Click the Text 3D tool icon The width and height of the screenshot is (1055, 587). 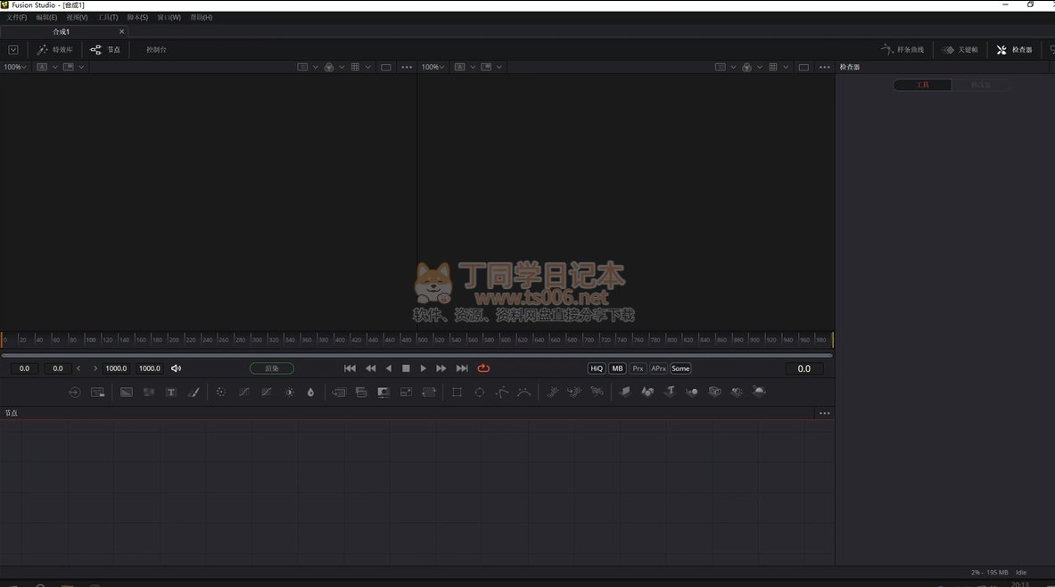[669, 392]
